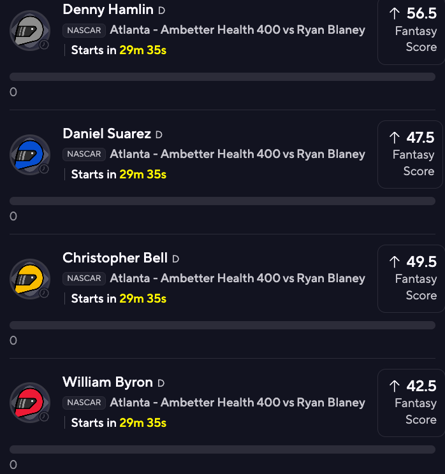Select the 56.5 Fantasy Score box
This screenshot has width=445, height=474.
coord(411,31)
